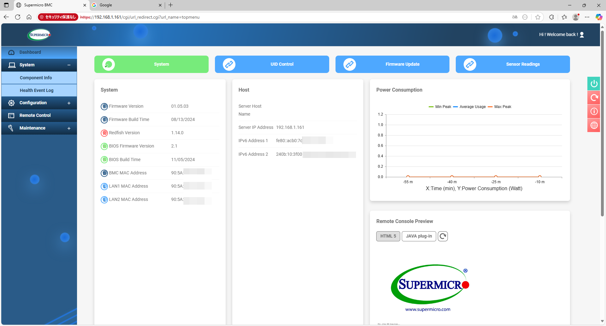Image resolution: width=606 pixels, height=326 pixels.
Task: Open browser favorites star icon
Action: coord(538,17)
